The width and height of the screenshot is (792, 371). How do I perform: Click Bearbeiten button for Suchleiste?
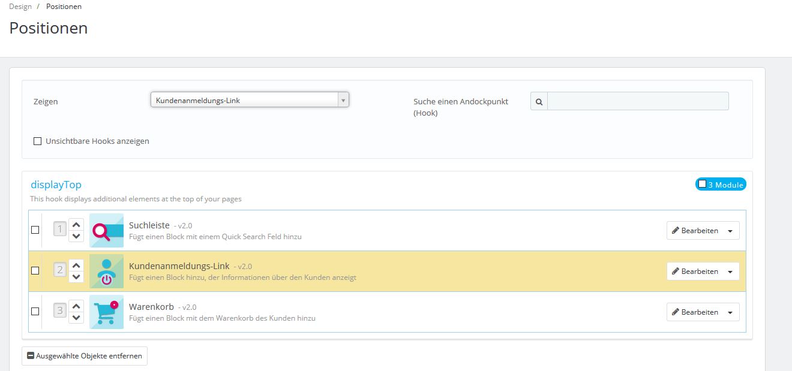pos(695,231)
